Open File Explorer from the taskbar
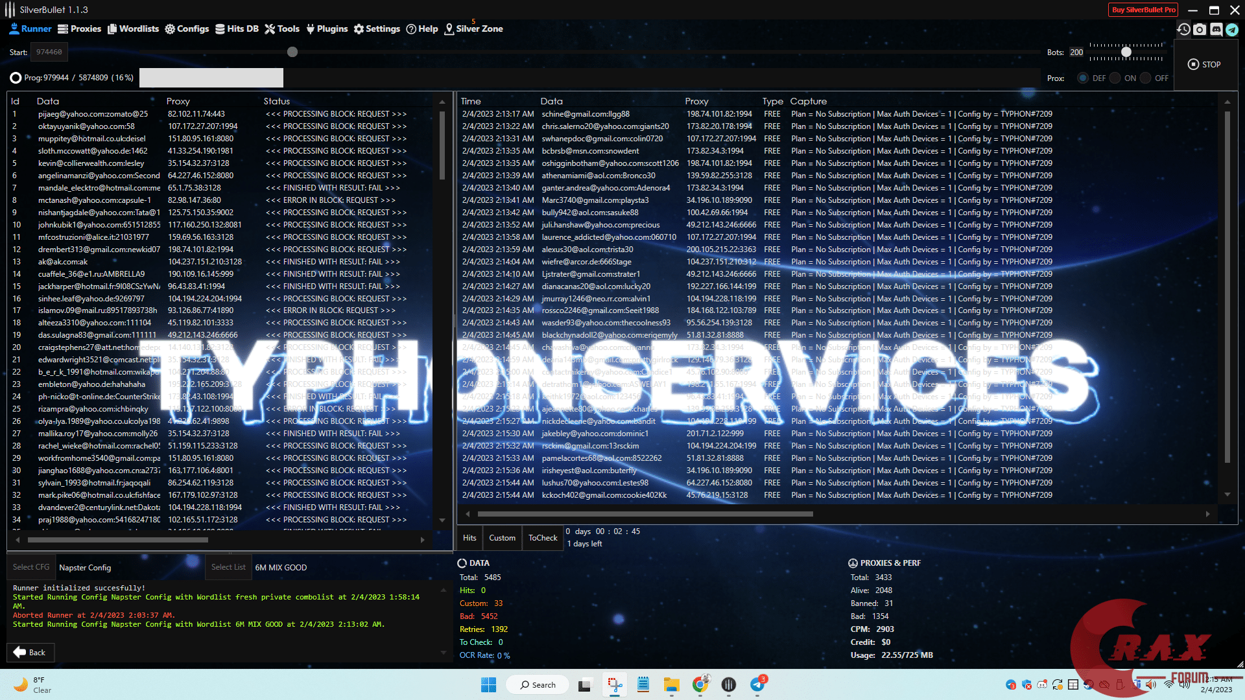This screenshot has width=1245, height=700. click(x=671, y=684)
